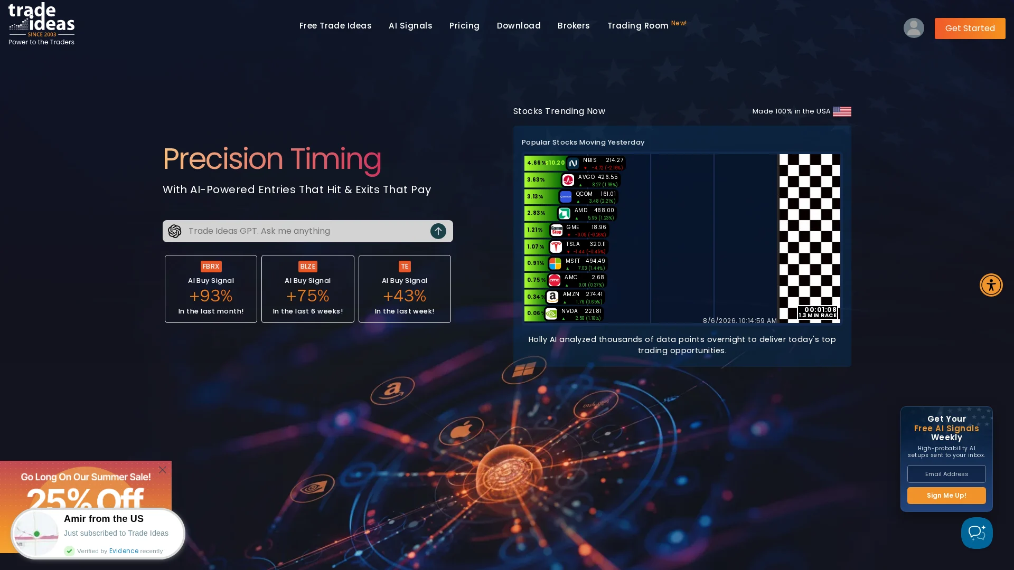Viewport: 1014px width, 570px height.
Task: Click the NBIS 4.66% green bar
Action: [544, 163]
